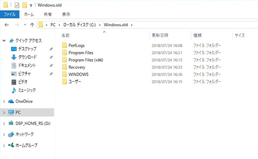Collapse the クイック アクセス tree node
Image resolution: width=258 pixels, height=159 pixels.
[4, 40]
